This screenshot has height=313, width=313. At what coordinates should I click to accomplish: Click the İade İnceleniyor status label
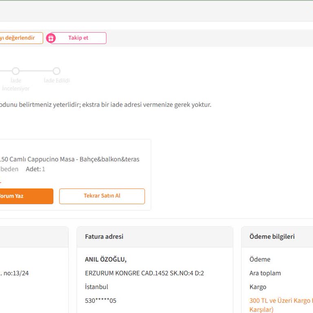coord(16,84)
